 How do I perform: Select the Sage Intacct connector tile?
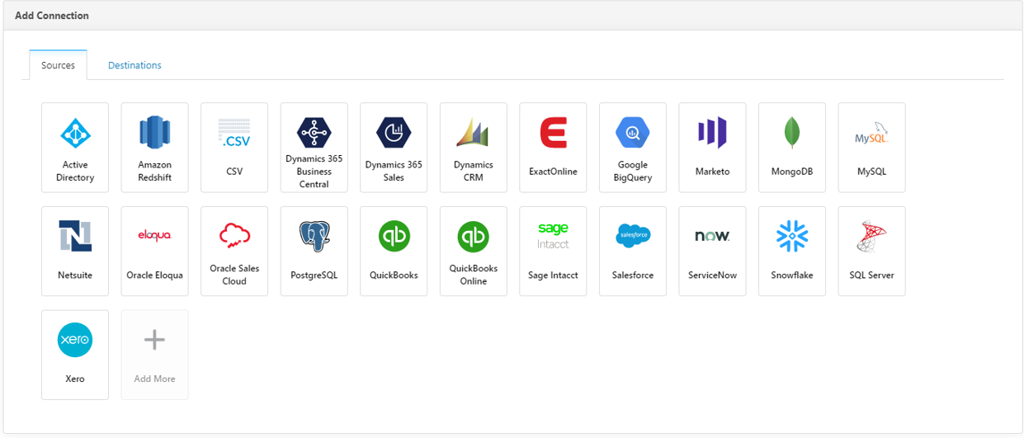tap(553, 251)
